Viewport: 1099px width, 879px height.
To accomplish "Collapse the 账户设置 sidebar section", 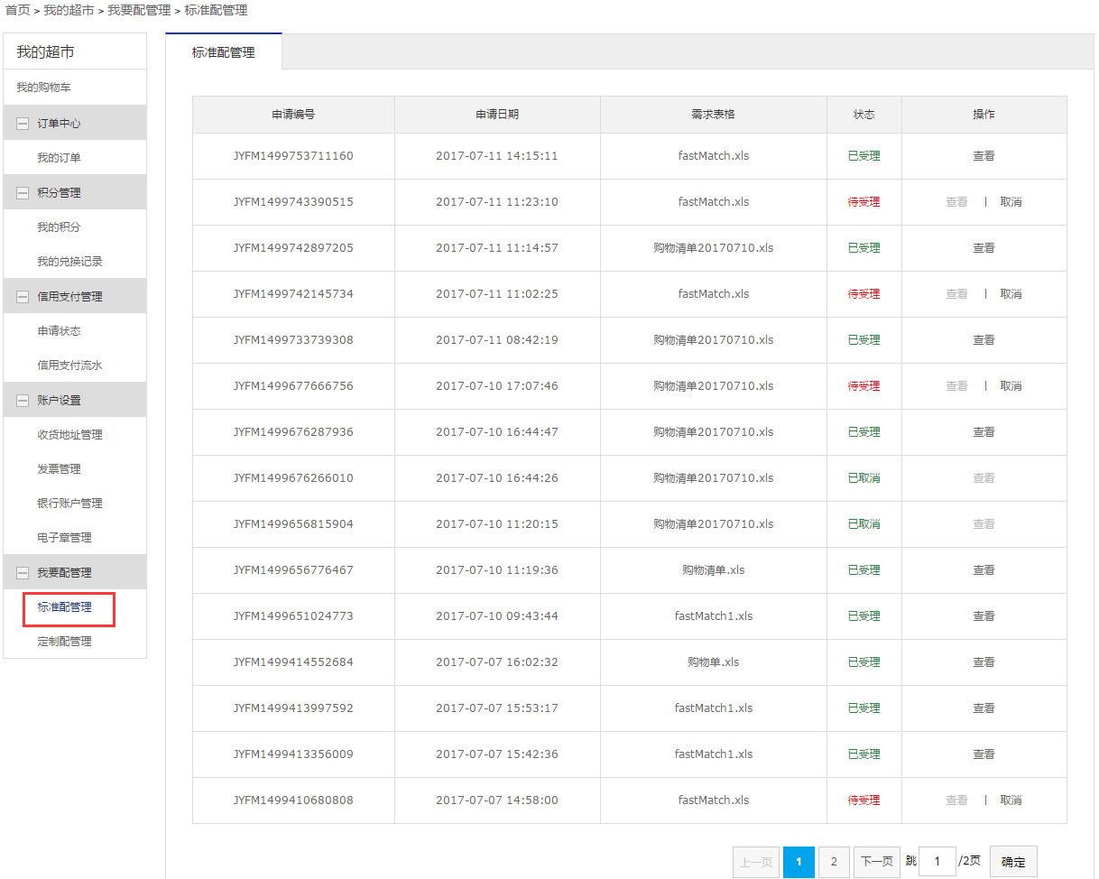I will pos(23,401).
